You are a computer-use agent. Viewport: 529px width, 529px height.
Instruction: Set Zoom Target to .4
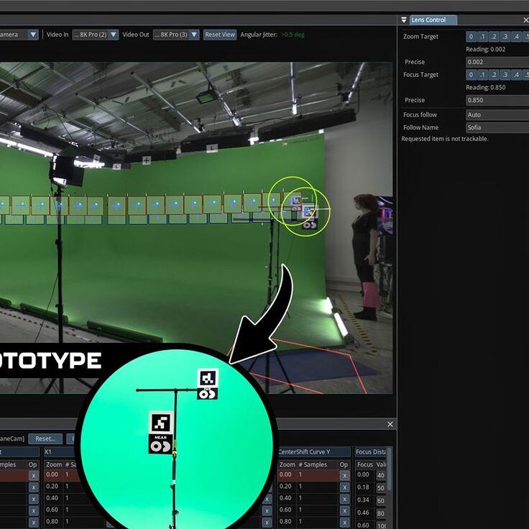[x=516, y=37]
